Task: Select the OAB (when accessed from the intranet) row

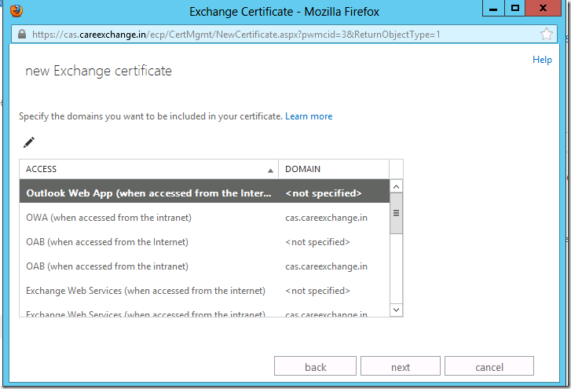Action: click(x=204, y=266)
